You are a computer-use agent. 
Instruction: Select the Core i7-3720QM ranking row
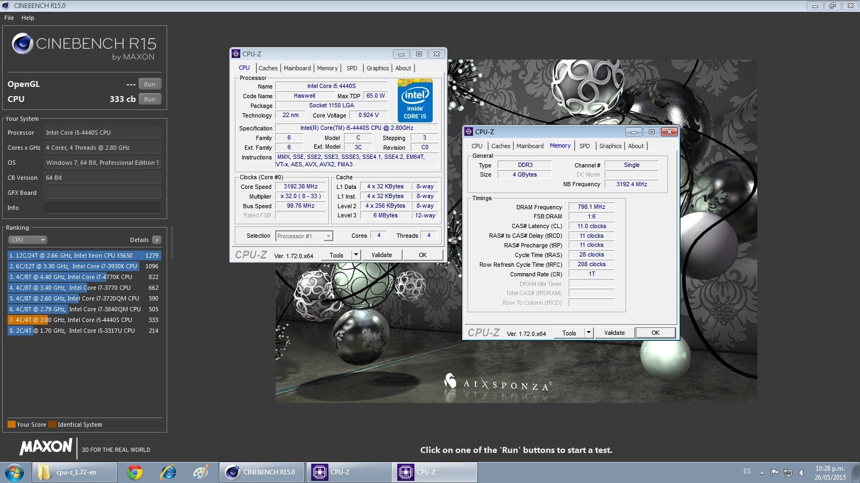[84, 298]
